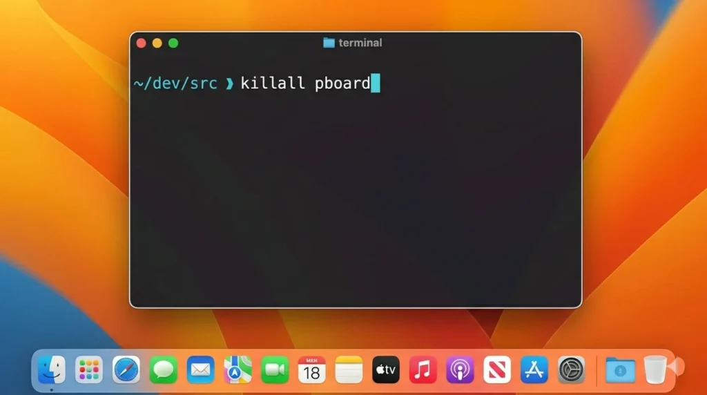This screenshot has height=395, width=707.
Task: Open System Settings gear icon
Action: click(x=571, y=369)
